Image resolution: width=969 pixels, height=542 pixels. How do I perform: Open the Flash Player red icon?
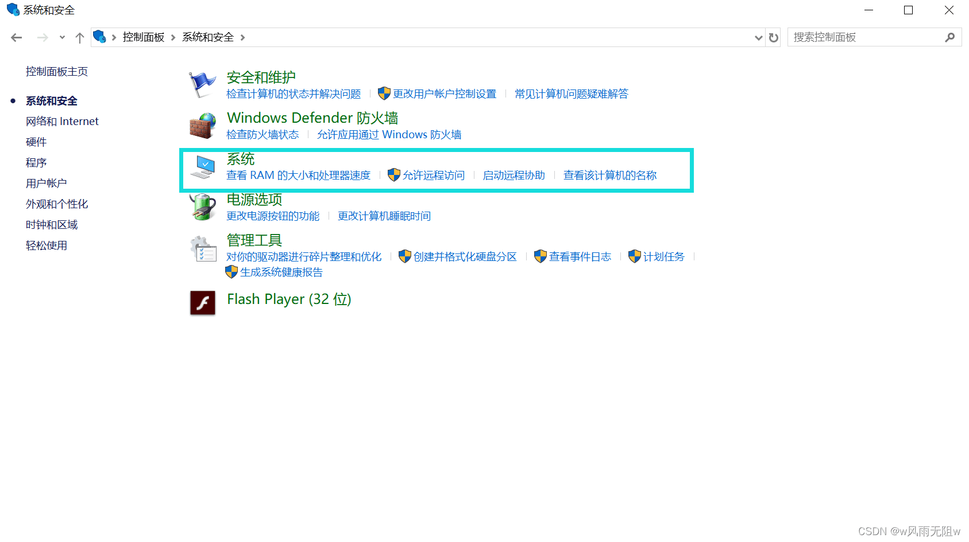(203, 302)
